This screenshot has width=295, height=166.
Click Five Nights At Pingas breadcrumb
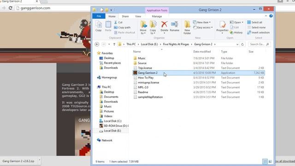176,44
